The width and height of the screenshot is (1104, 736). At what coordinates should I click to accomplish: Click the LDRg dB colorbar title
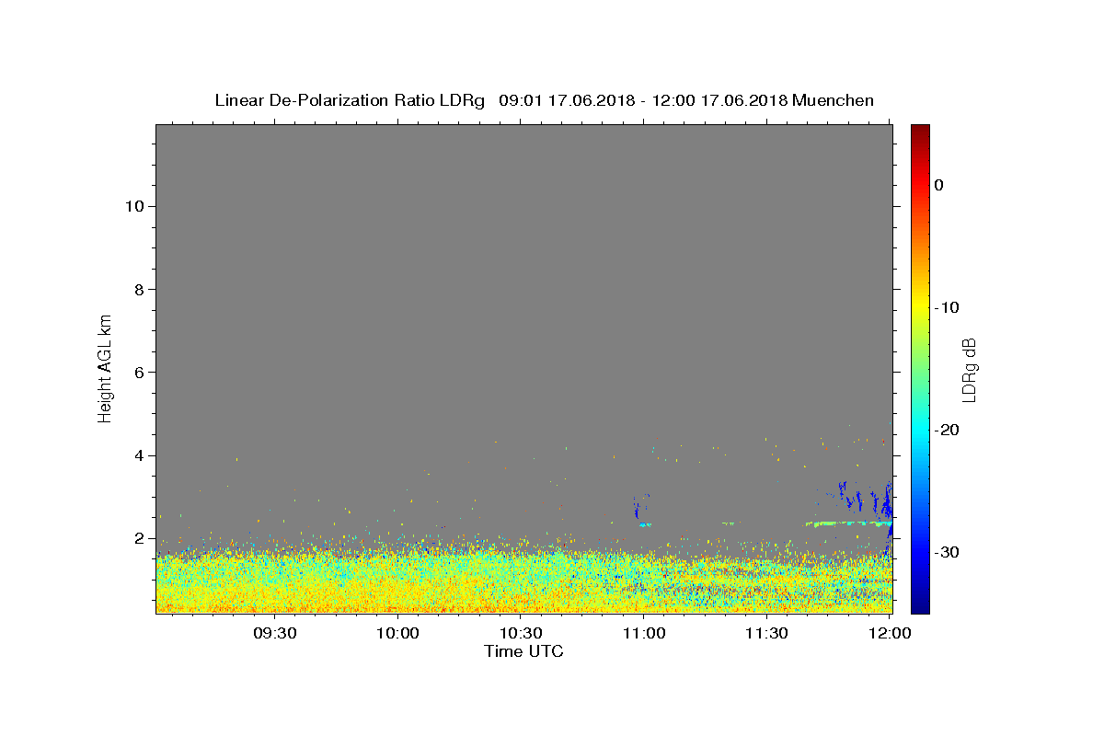[969, 369]
